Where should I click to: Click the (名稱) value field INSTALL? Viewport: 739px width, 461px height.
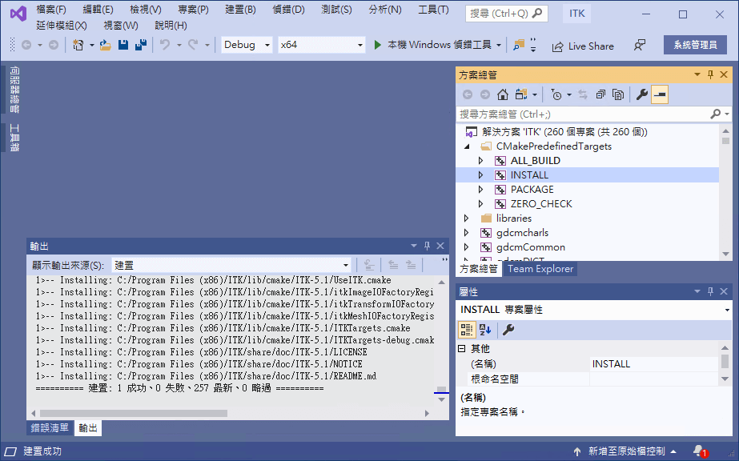click(654, 364)
